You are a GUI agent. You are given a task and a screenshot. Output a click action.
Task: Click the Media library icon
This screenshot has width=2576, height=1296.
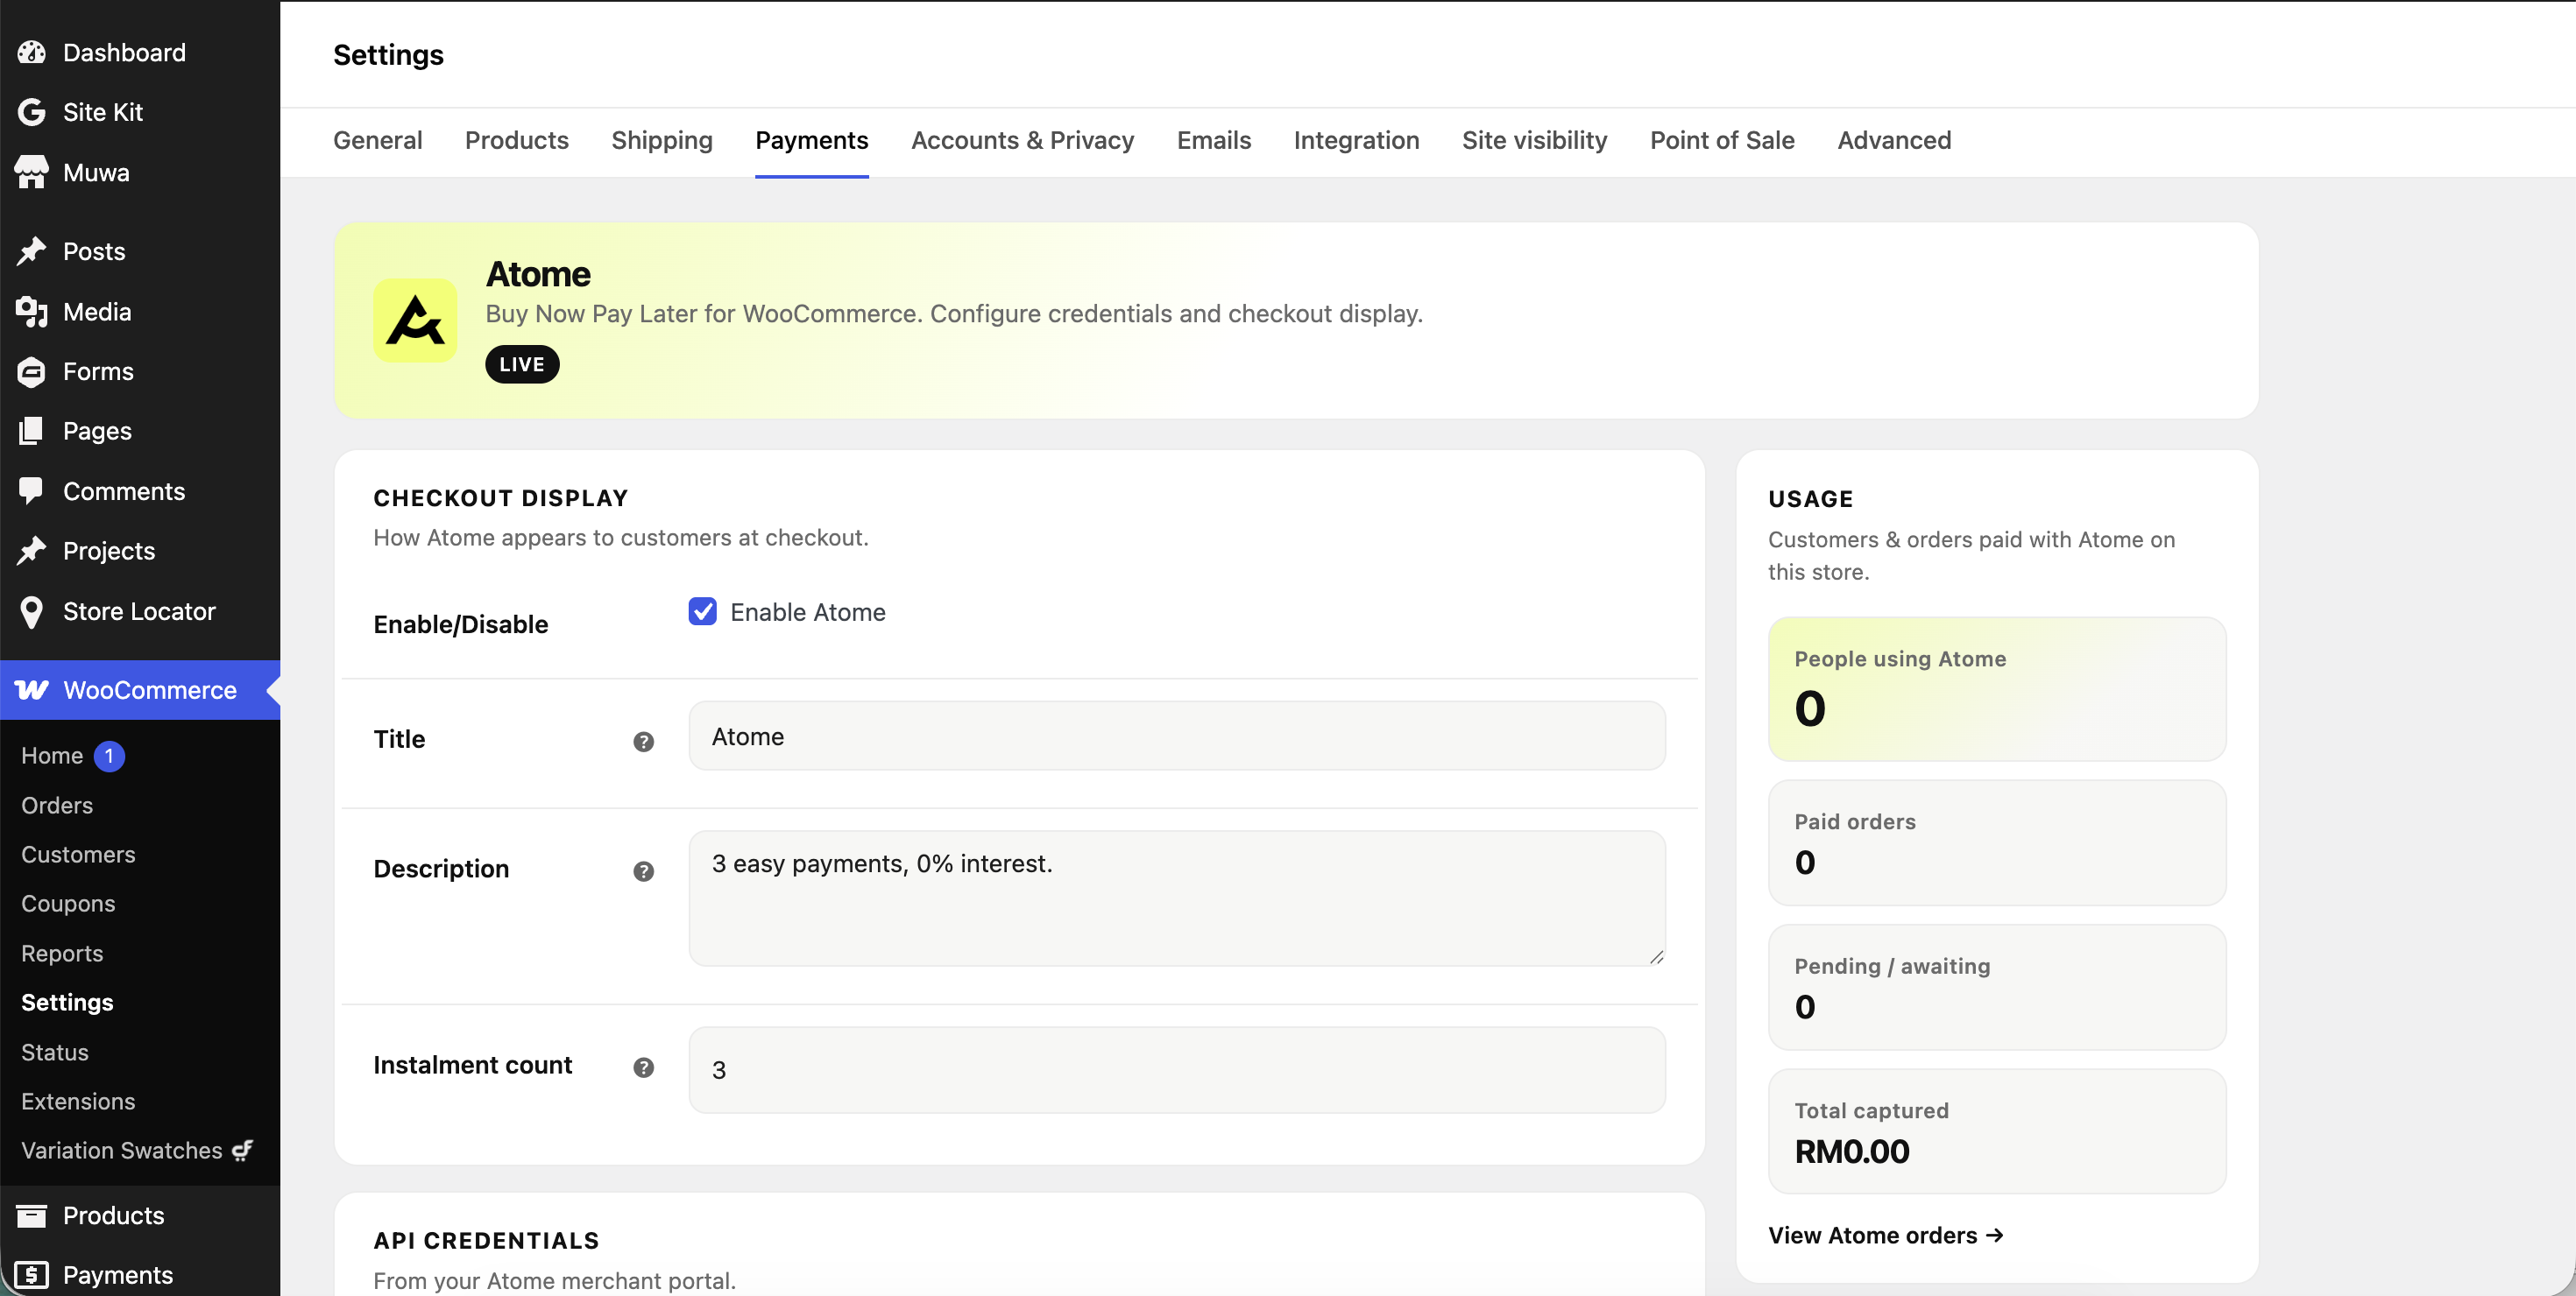tap(32, 312)
